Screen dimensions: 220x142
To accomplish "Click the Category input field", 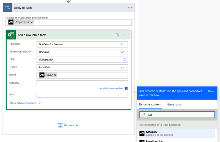I will [82, 83].
